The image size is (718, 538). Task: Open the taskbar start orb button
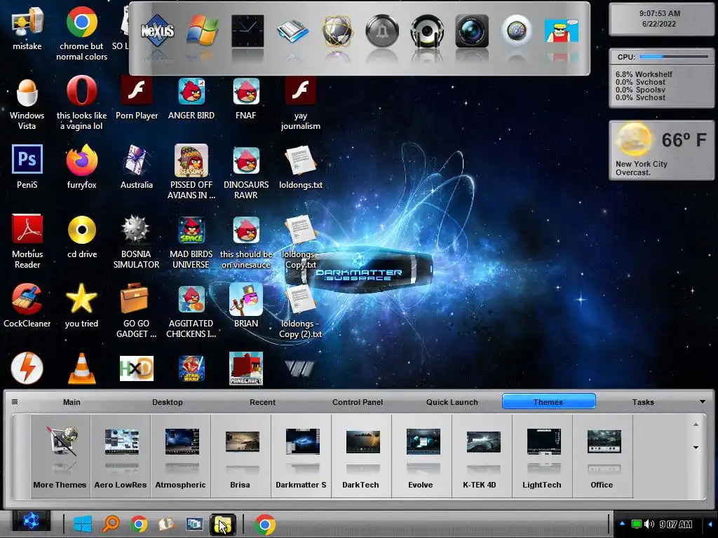(31, 521)
